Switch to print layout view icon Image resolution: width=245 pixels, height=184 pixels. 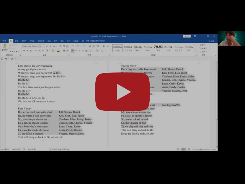pos(183,149)
